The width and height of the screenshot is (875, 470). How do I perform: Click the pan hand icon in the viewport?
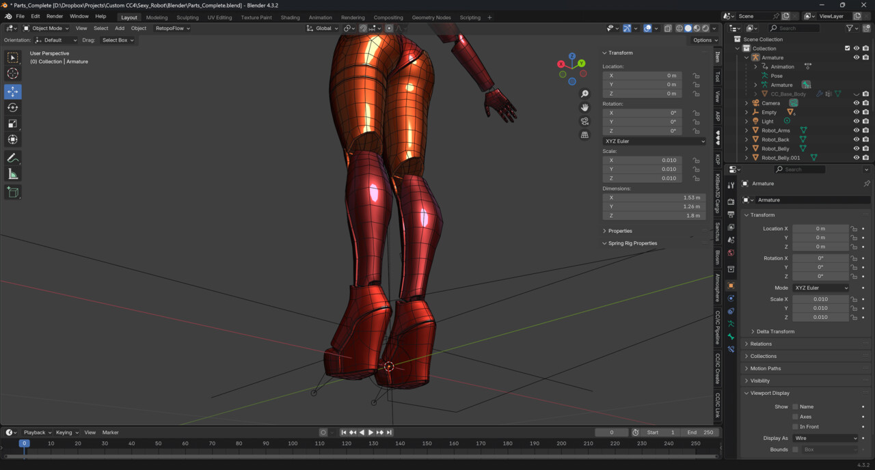tap(584, 107)
